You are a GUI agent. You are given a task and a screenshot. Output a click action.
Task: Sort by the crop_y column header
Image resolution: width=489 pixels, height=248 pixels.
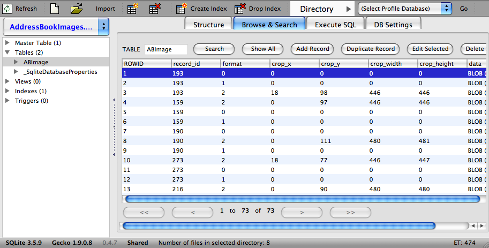pos(344,64)
